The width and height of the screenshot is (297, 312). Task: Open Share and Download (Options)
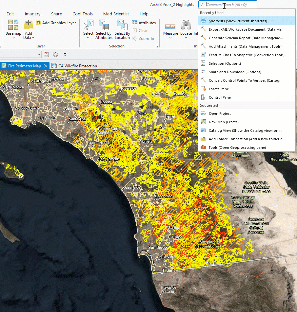247,72
